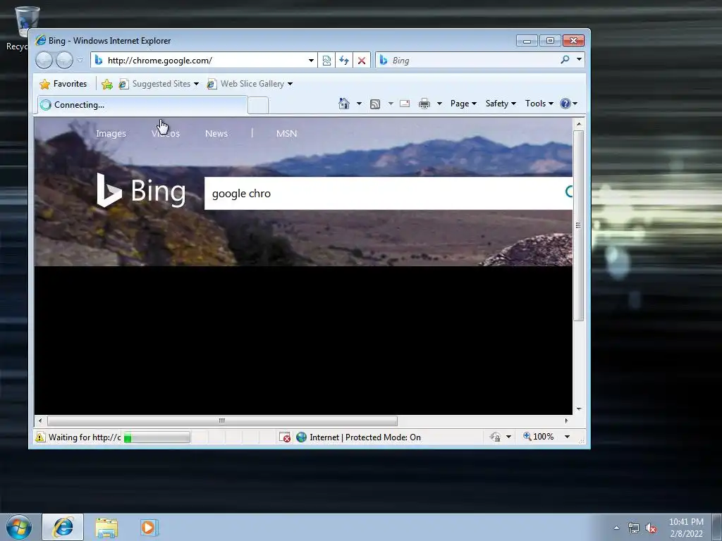Open the Favorites star button
The image size is (722, 541).
tap(63, 84)
